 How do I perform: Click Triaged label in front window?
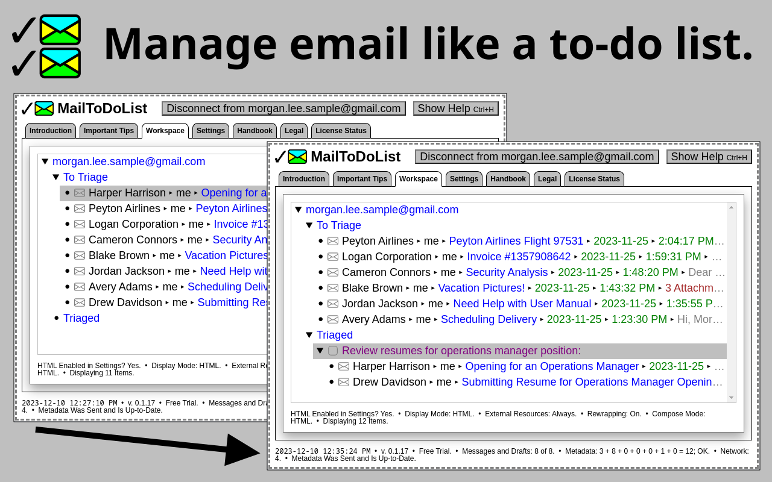click(x=335, y=335)
